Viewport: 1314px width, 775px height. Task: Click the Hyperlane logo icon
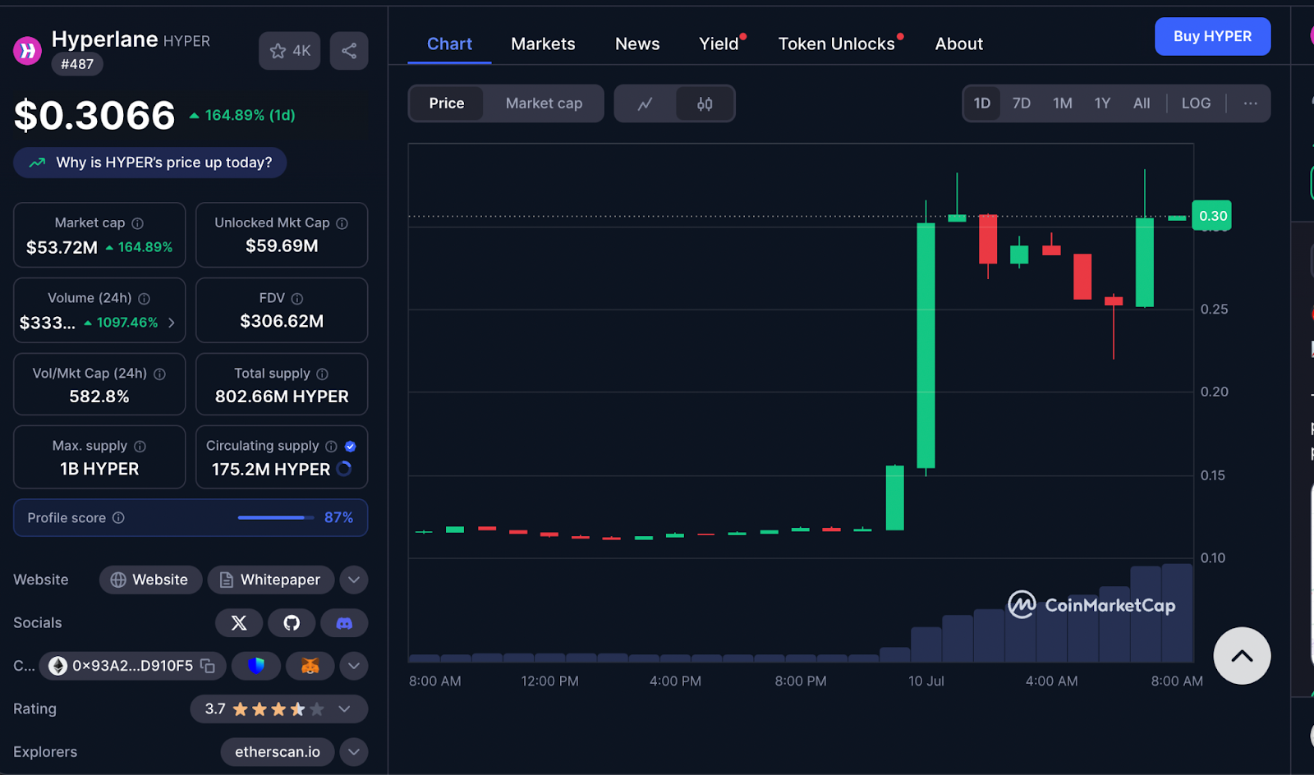(28, 51)
